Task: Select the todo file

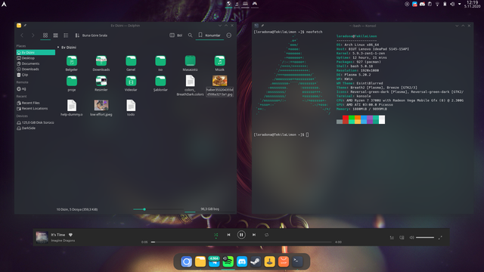Action: click(131, 108)
